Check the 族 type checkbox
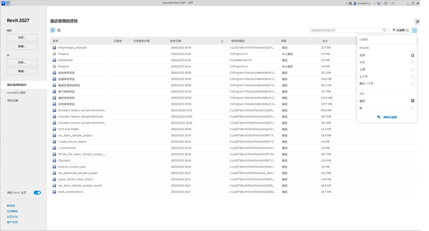Image resolution: width=429 pixels, height=231 pixels. click(413, 108)
